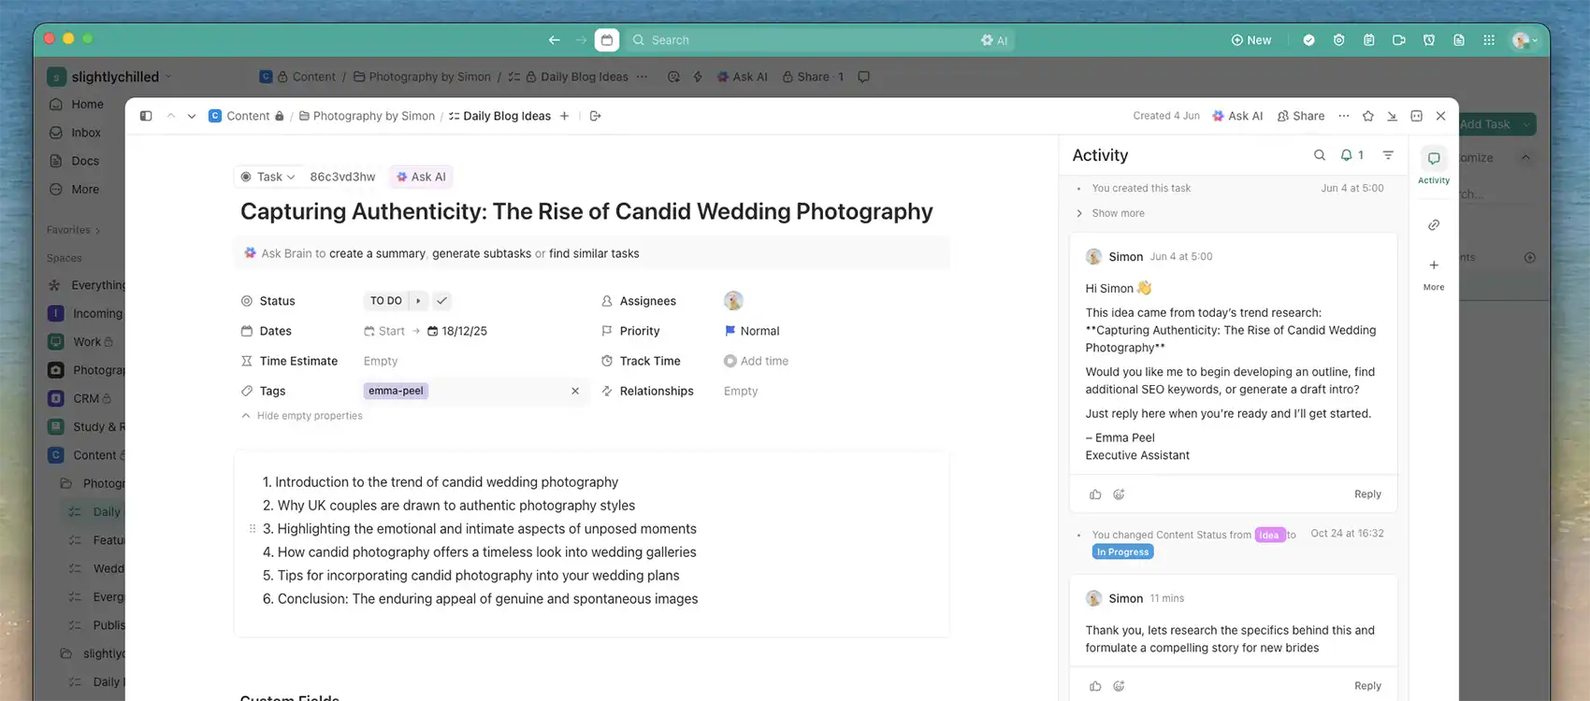1590x701 pixels.
Task: Open the Activity panel in right rail
Action: (x=1433, y=164)
